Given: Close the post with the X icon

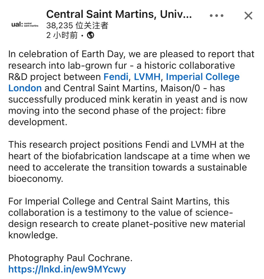Looking at the screenshot, I should click(x=248, y=16).
